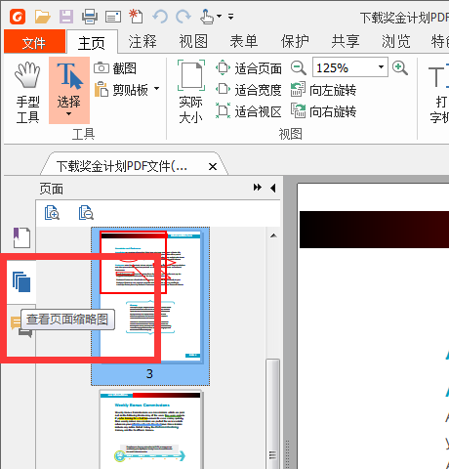
Task: Click the Screenshot (截图) camera icon
Action: 102,68
